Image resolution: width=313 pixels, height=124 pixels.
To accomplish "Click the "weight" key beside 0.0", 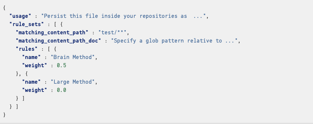I will [x=35, y=90].
